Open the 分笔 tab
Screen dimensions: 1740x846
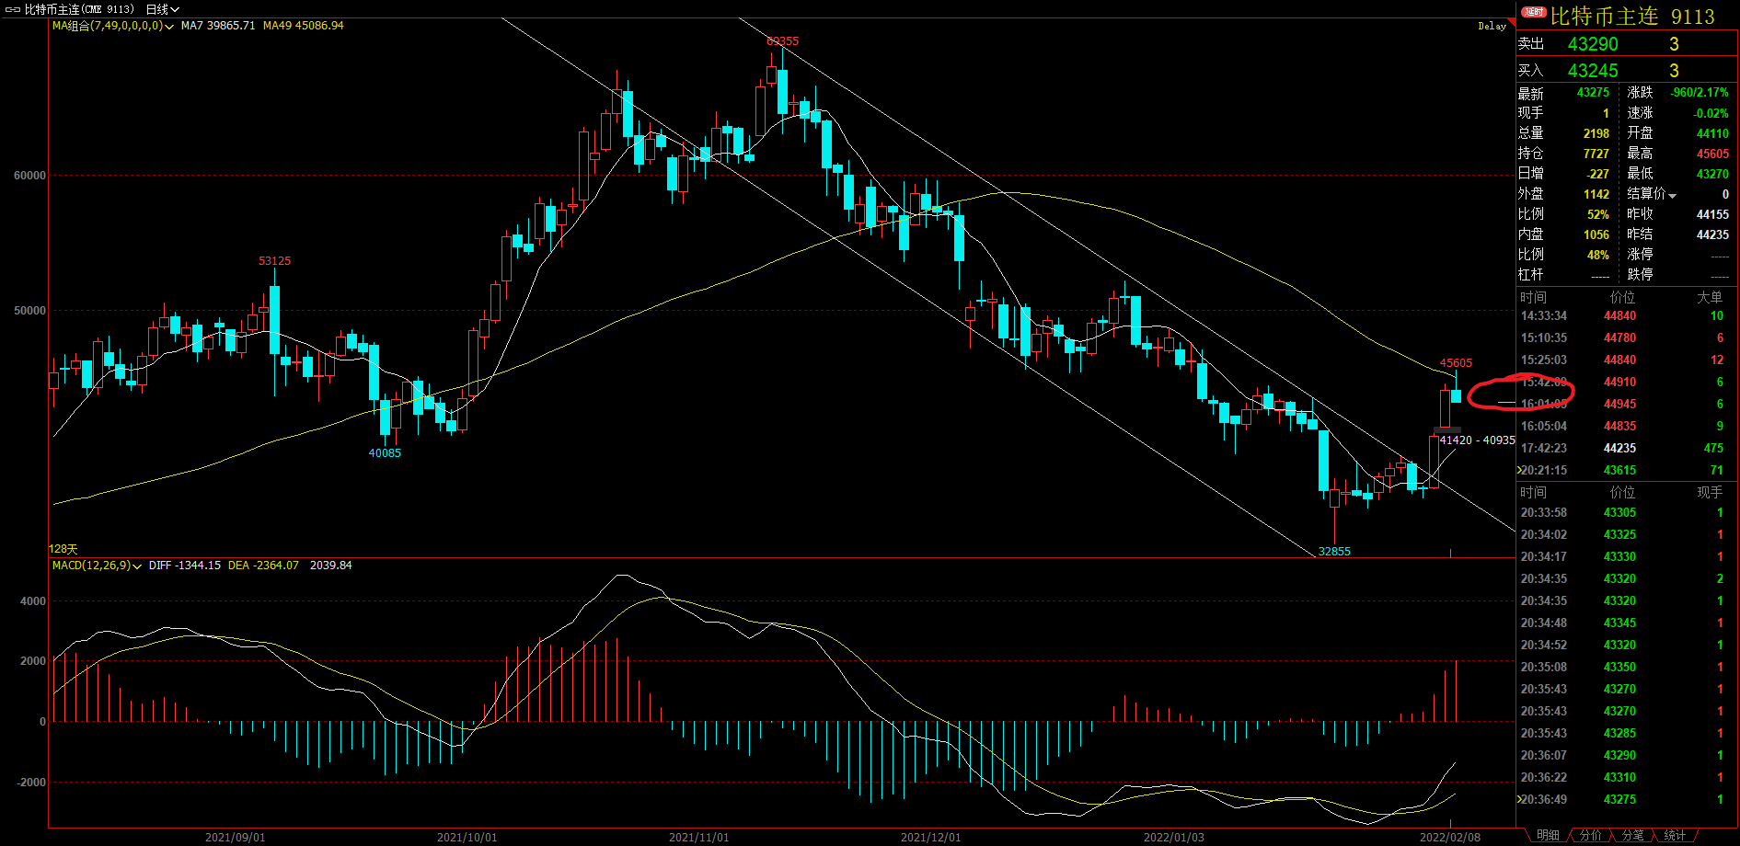(x=1632, y=835)
